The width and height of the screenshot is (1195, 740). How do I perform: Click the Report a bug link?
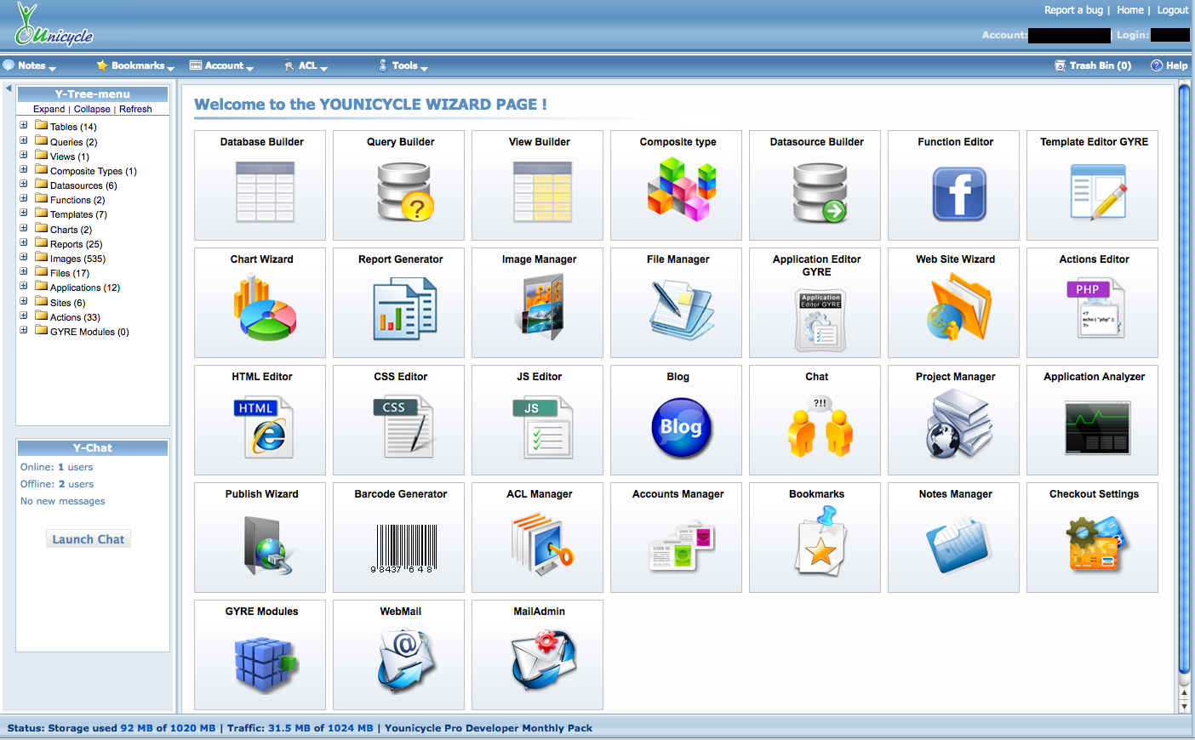[1072, 10]
